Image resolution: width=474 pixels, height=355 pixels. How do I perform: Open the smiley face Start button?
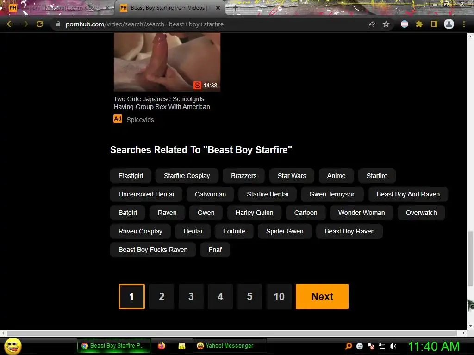(x=12, y=346)
